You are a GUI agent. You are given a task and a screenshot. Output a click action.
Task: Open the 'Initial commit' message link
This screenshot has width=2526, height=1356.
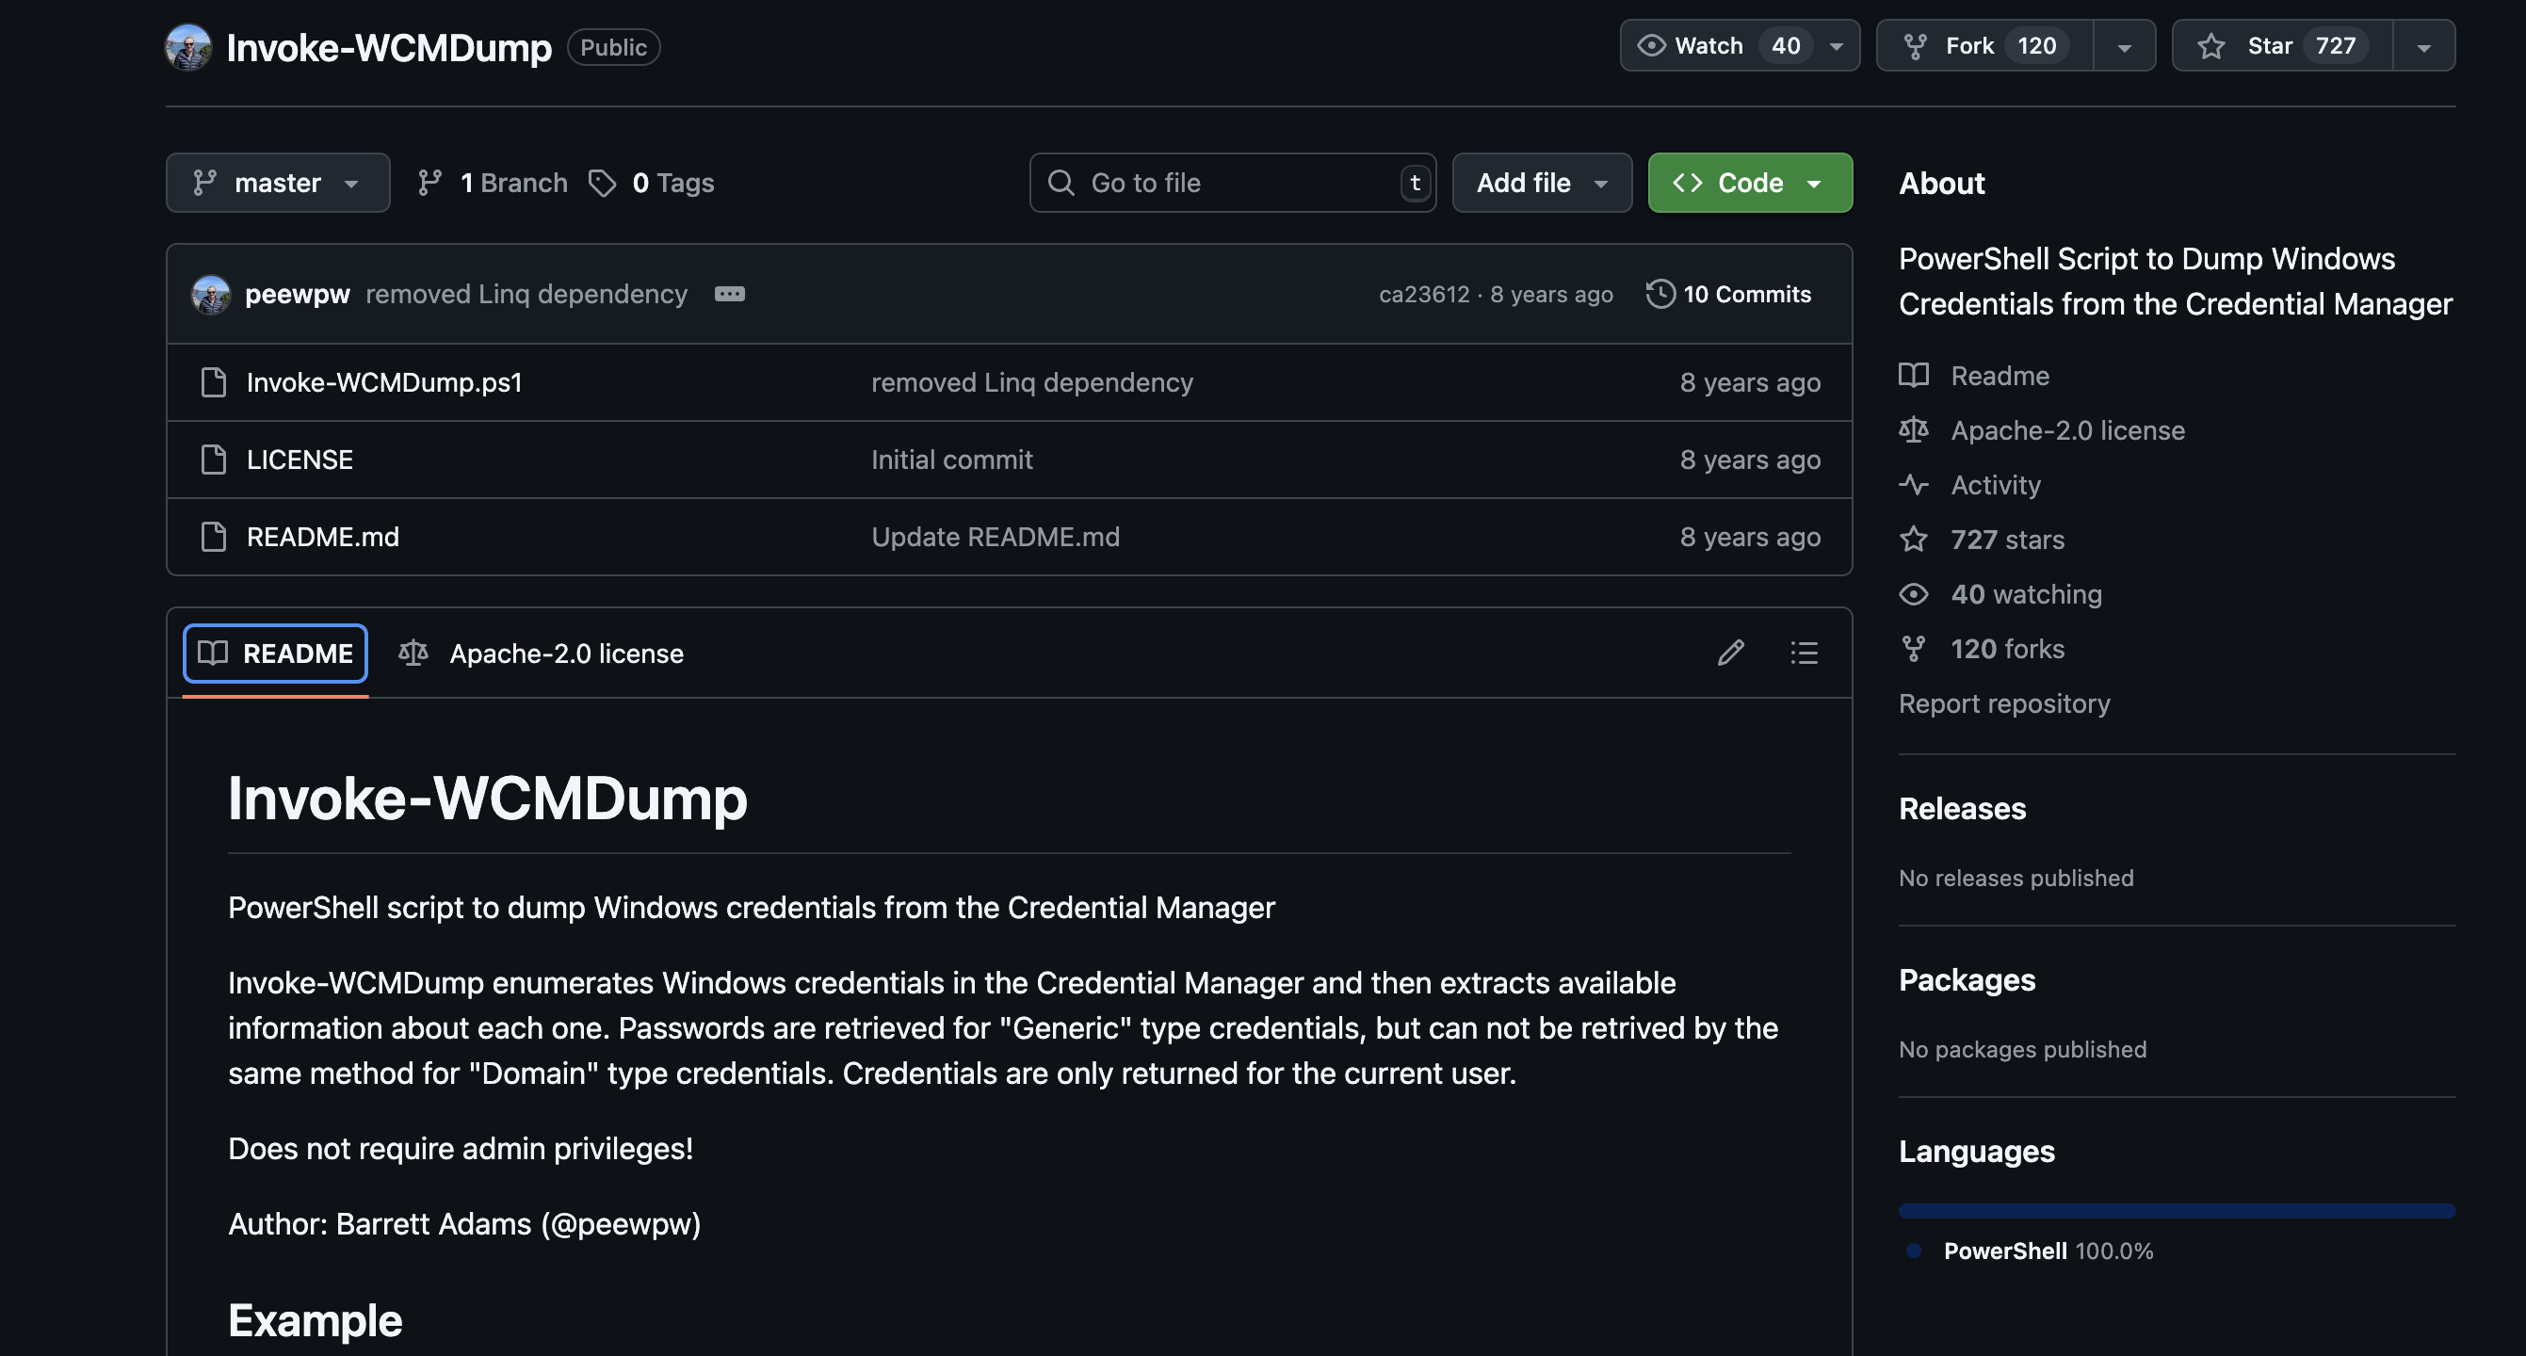[951, 460]
